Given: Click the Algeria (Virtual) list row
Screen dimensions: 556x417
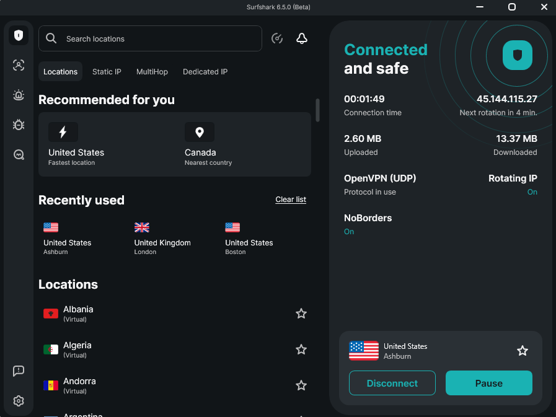Looking at the screenshot, I should (x=175, y=349).
